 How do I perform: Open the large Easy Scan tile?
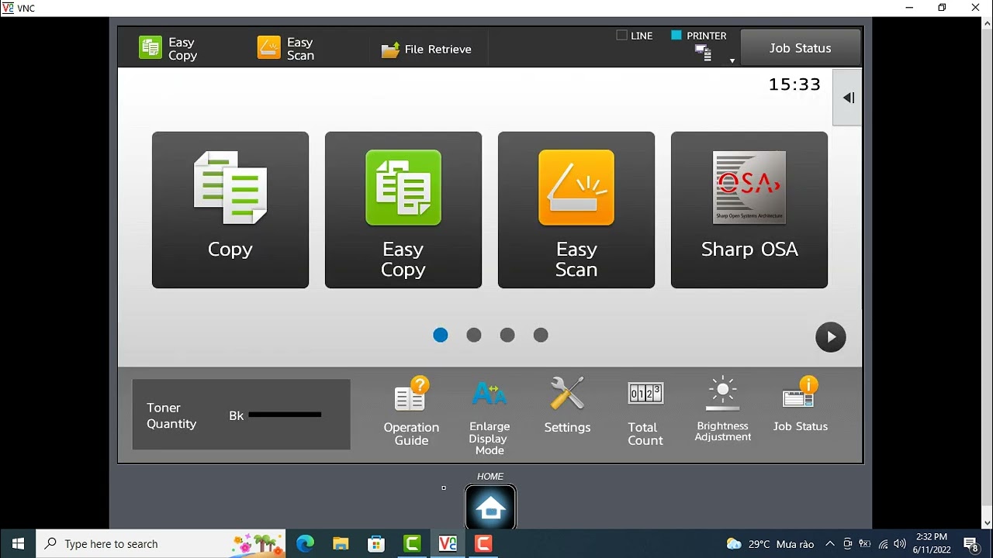[576, 210]
